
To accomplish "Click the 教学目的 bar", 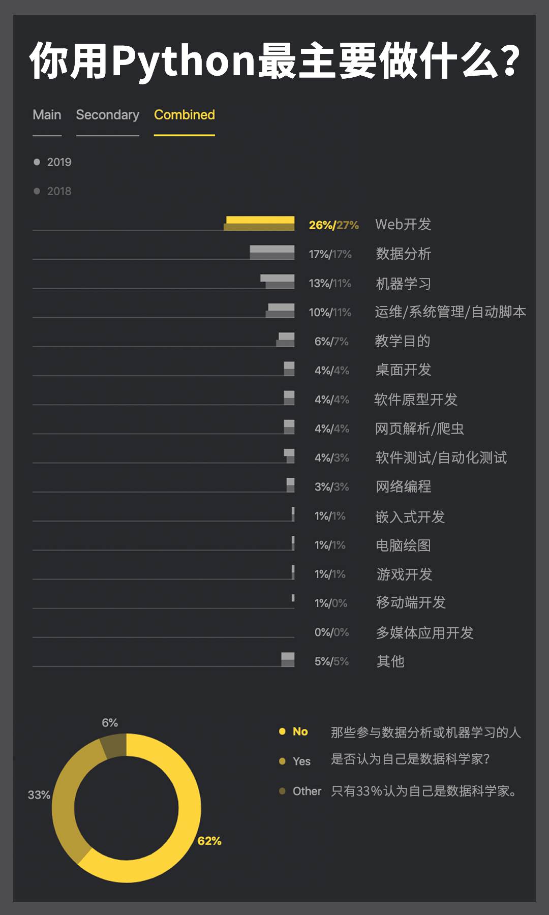I will click(285, 340).
